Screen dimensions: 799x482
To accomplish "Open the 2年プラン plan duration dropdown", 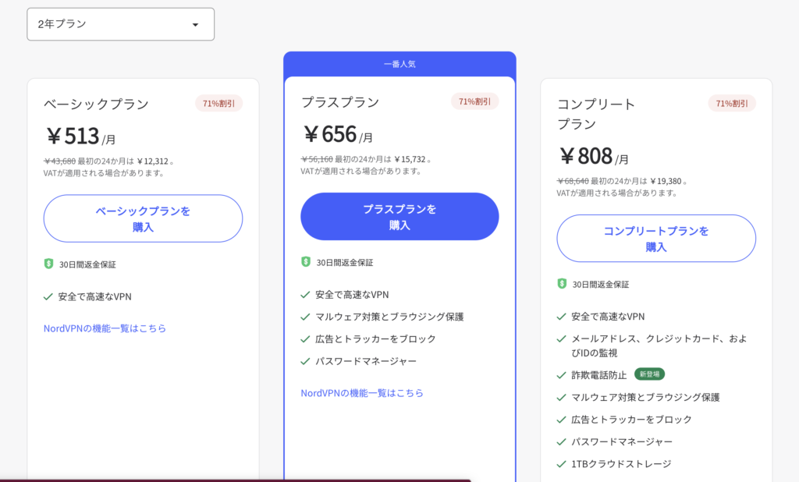I will coord(119,24).
